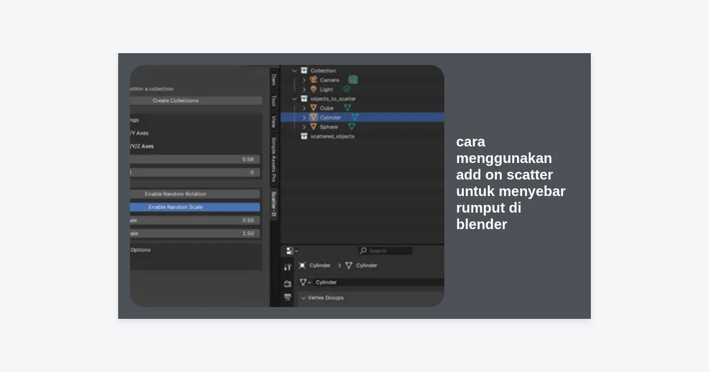Toggle Enable Random Scale off
Image resolution: width=709 pixels, height=372 pixels.
click(x=195, y=207)
